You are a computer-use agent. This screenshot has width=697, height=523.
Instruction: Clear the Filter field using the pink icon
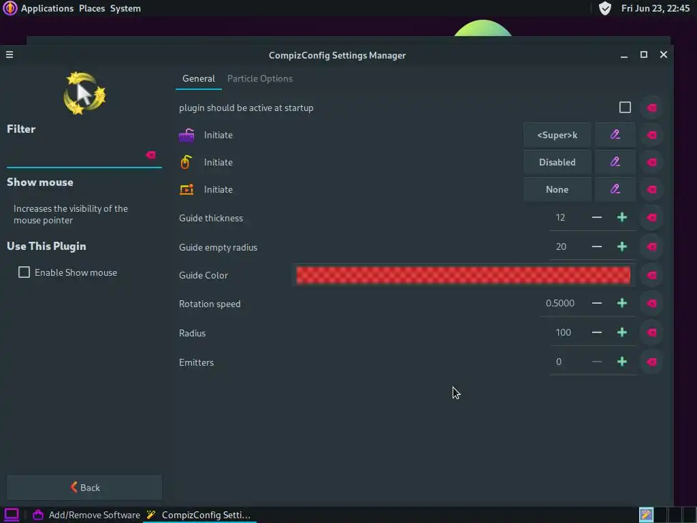(x=150, y=155)
